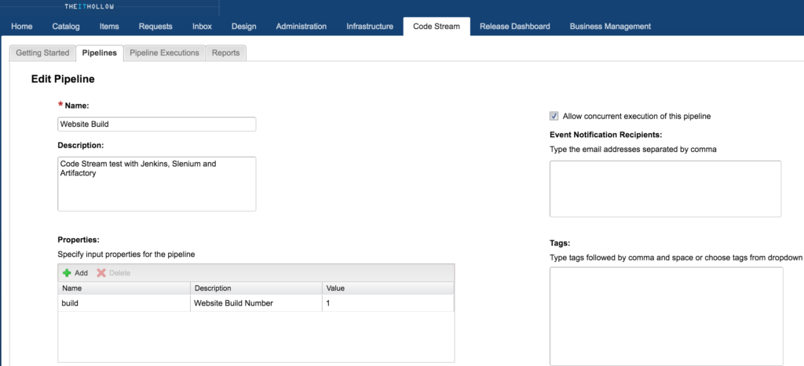
Task: Click the red Delete property icon
Action: tap(101, 273)
